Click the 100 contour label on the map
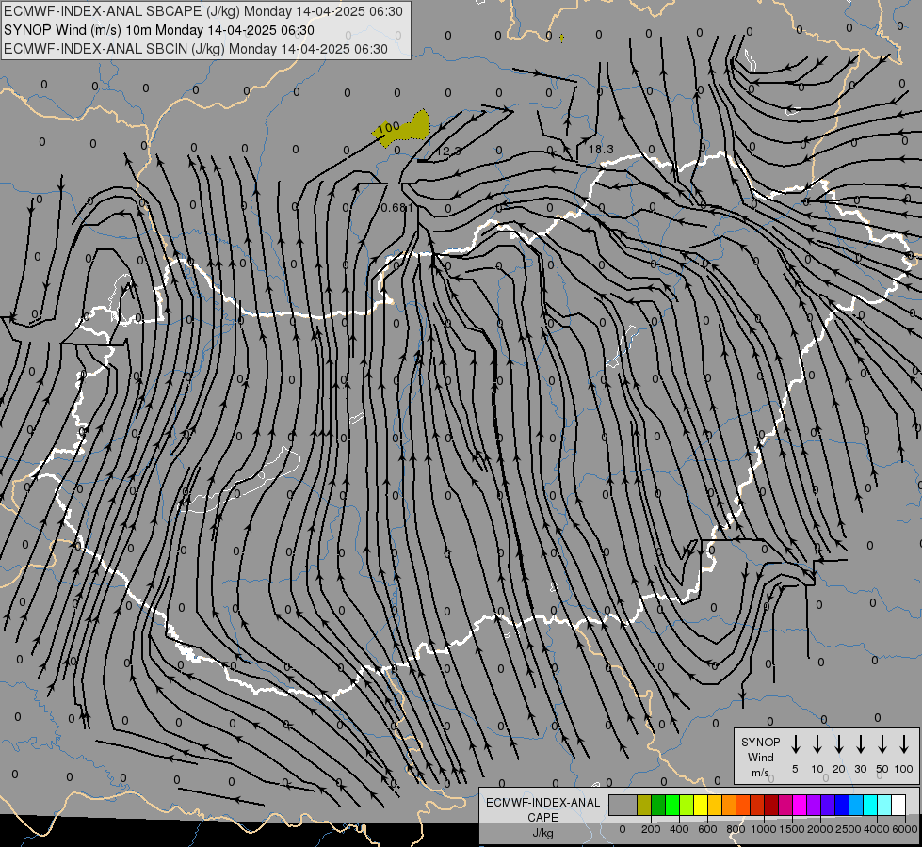The image size is (922, 847). click(389, 127)
